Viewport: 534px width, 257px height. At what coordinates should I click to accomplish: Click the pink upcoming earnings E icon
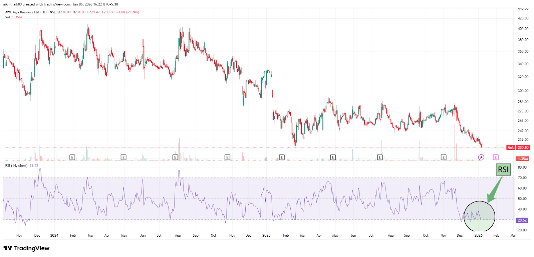(x=496, y=157)
